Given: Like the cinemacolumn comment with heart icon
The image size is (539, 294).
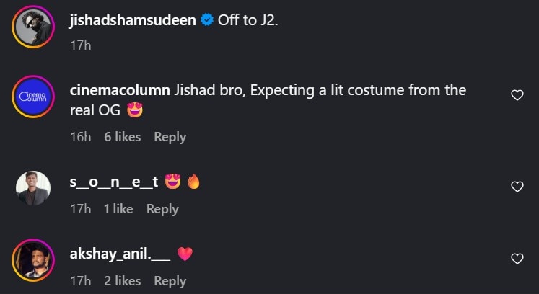Looking at the screenshot, I should point(517,95).
